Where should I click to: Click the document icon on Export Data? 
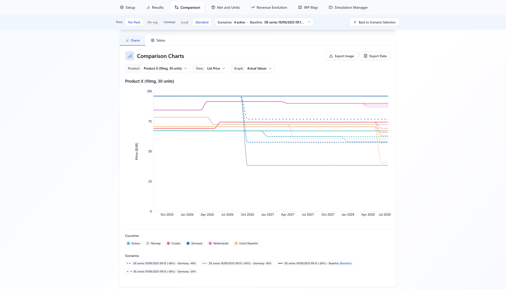(366, 56)
